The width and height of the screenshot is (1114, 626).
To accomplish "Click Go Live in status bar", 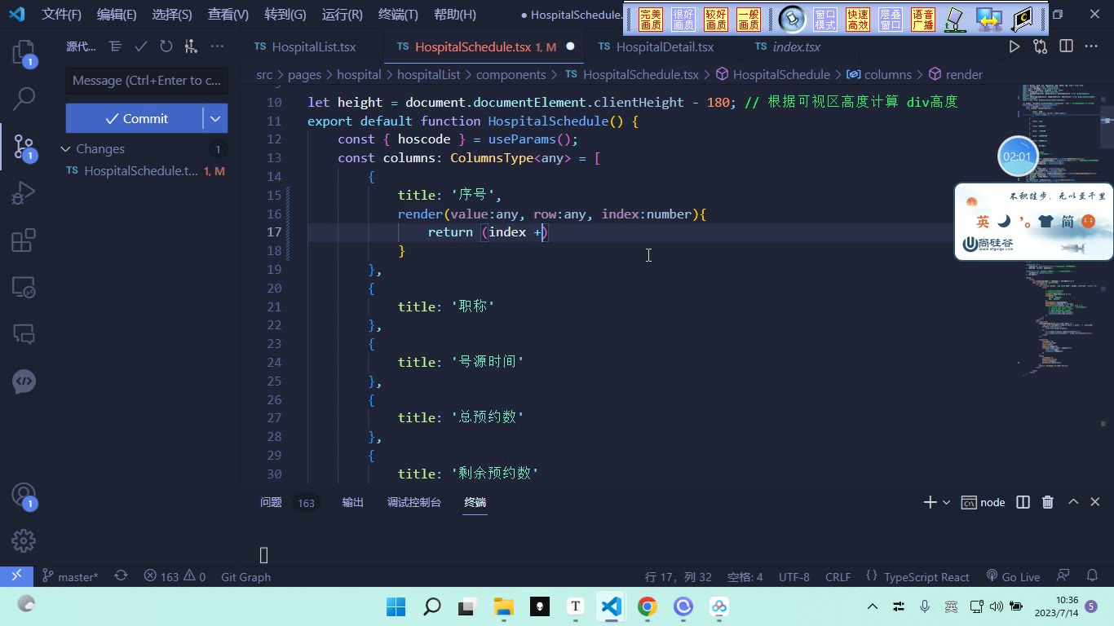I will pyautogui.click(x=1013, y=576).
